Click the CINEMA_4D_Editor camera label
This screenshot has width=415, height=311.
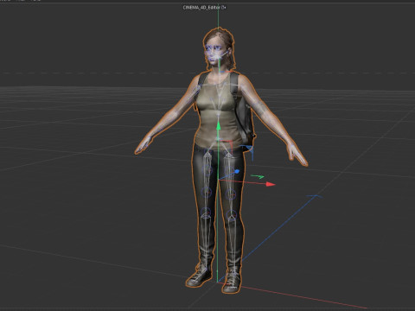coord(205,8)
